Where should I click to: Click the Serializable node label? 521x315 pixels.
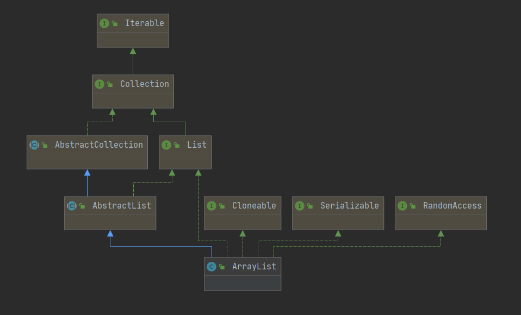350,205
